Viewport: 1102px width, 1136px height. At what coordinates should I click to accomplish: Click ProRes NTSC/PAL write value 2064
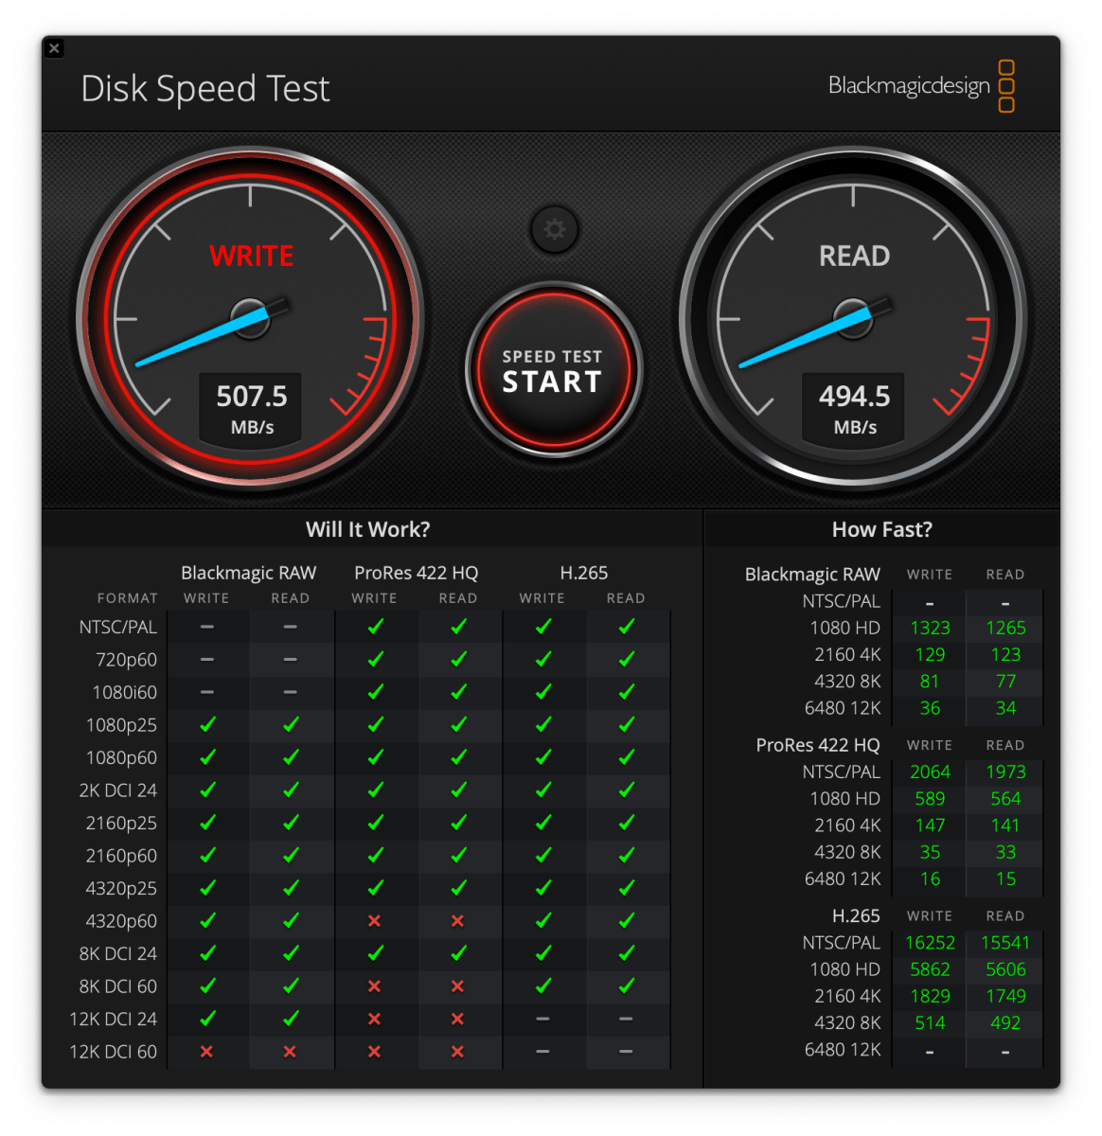click(x=930, y=772)
